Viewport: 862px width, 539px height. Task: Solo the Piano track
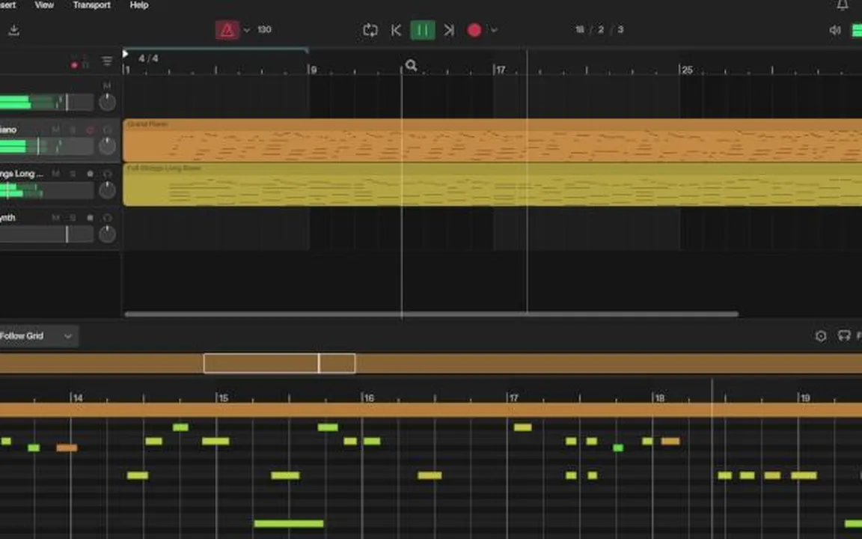pyautogui.click(x=73, y=130)
